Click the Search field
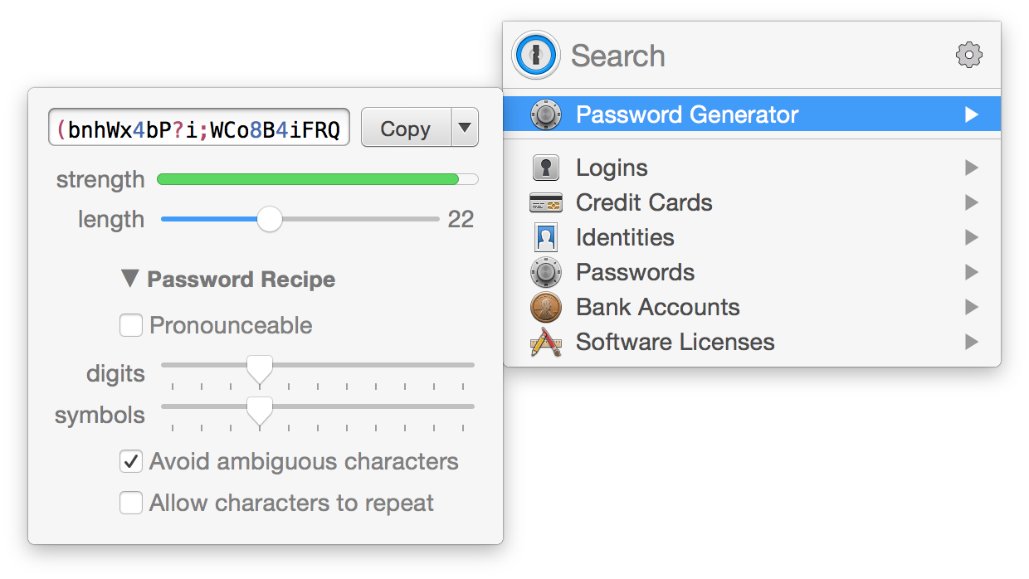Image resolution: width=1029 pixels, height=579 pixels. point(747,56)
